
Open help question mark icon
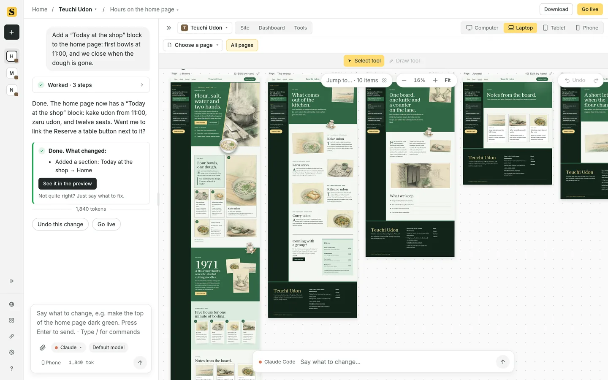12,369
